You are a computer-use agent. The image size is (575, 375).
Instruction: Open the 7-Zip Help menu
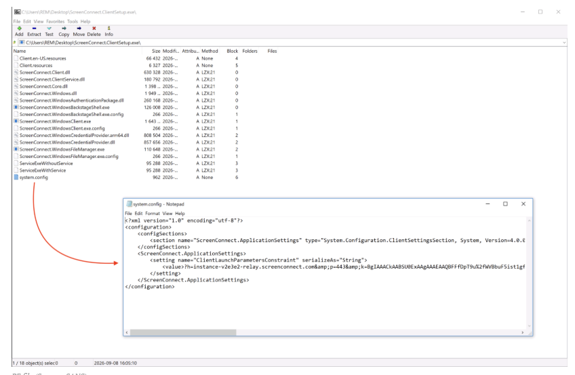pos(85,22)
